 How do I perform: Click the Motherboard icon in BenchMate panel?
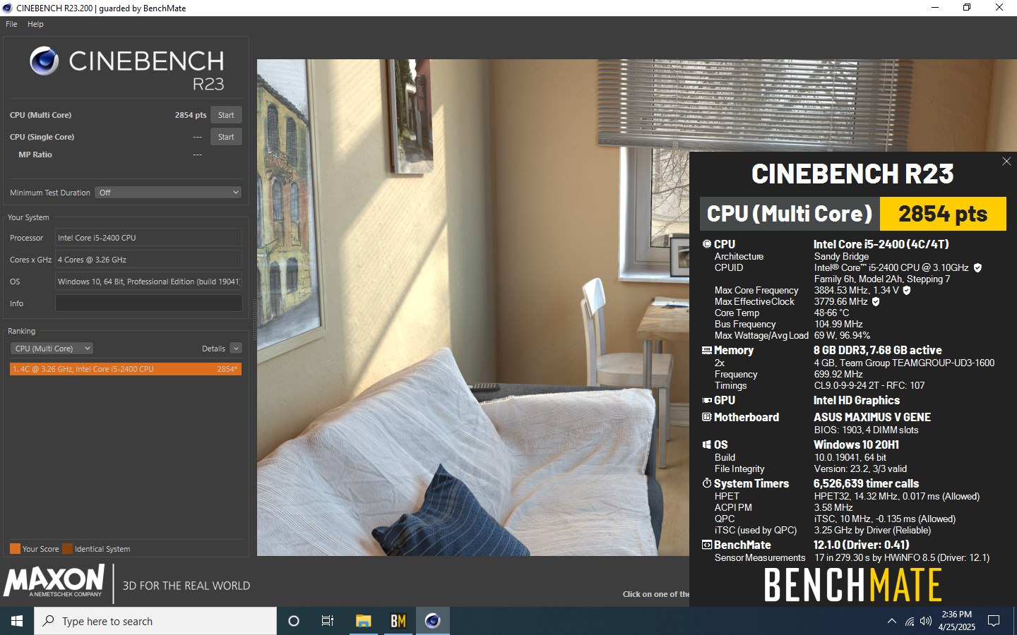pos(706,417)
